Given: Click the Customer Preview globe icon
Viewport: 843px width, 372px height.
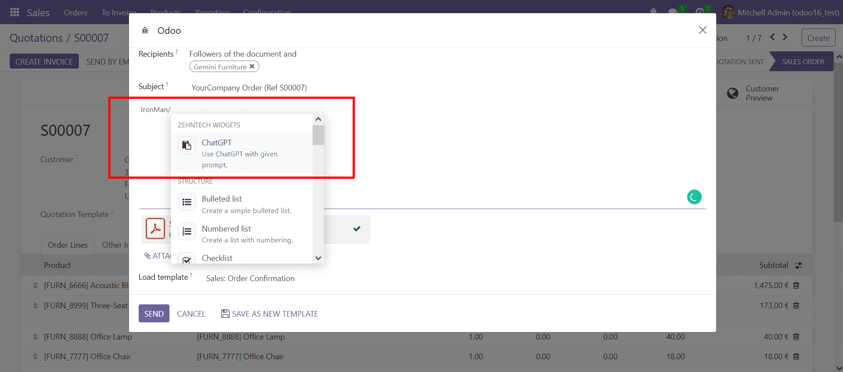Looking at the screenshot, I should click(733, 93).
